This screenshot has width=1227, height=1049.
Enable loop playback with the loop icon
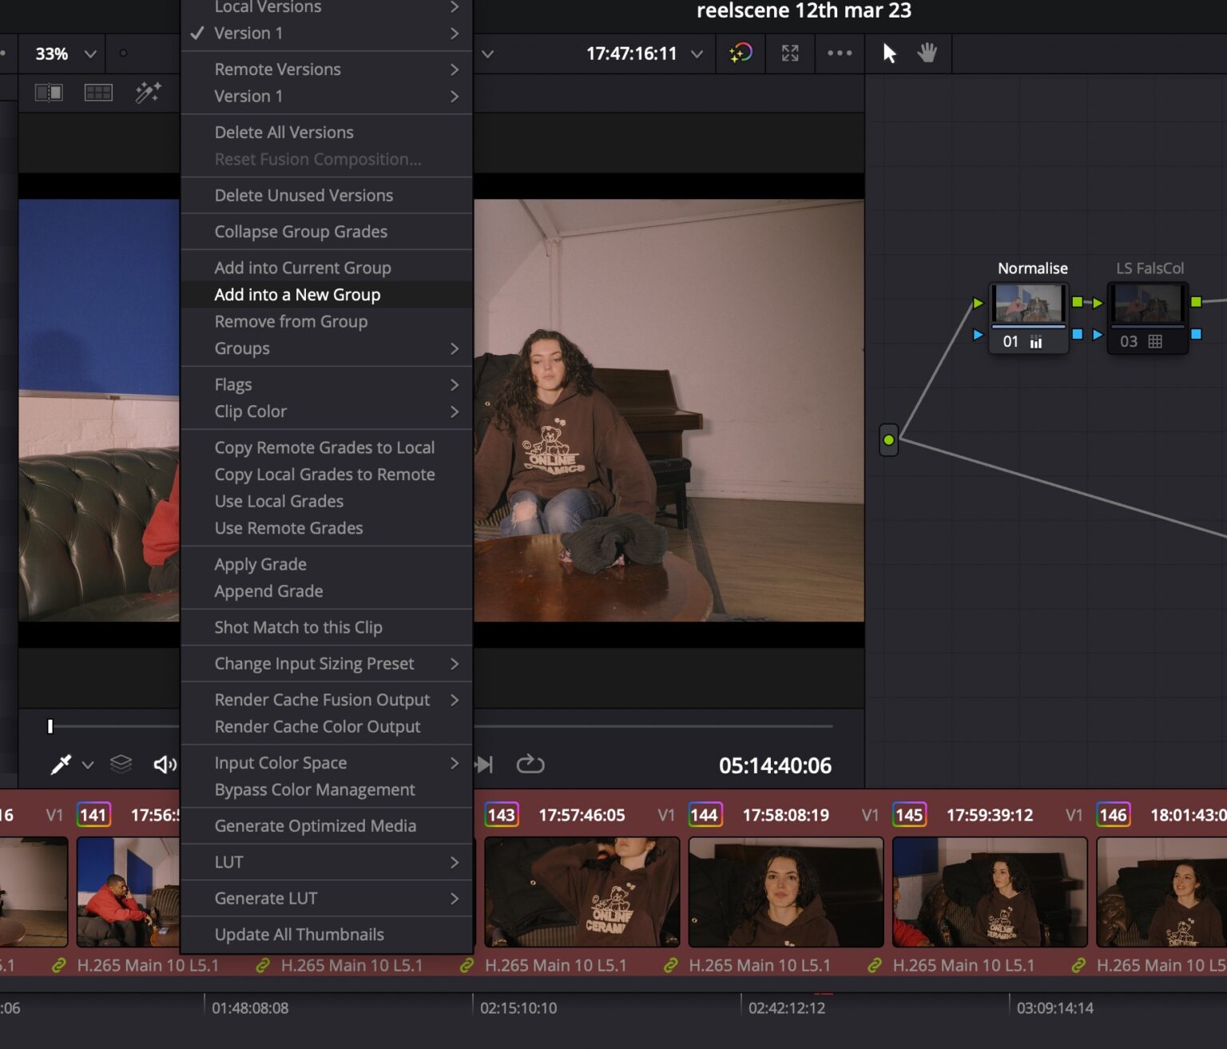[x=530, y=765]
